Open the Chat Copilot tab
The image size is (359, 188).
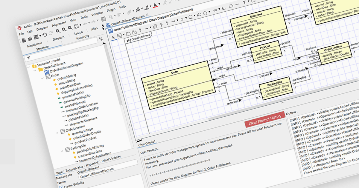point(147,144)
